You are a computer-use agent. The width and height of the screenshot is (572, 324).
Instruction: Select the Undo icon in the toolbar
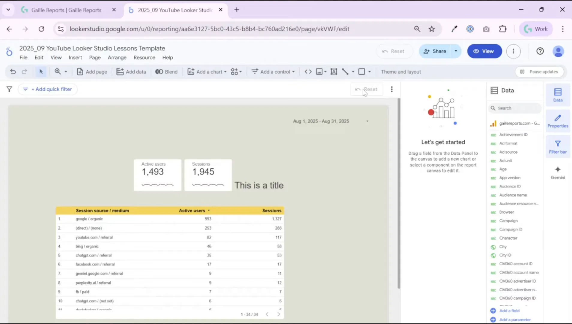12,71
